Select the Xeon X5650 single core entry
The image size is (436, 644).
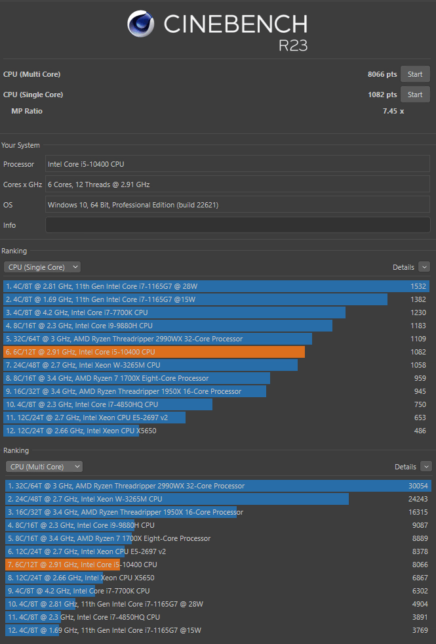point(216,431)
